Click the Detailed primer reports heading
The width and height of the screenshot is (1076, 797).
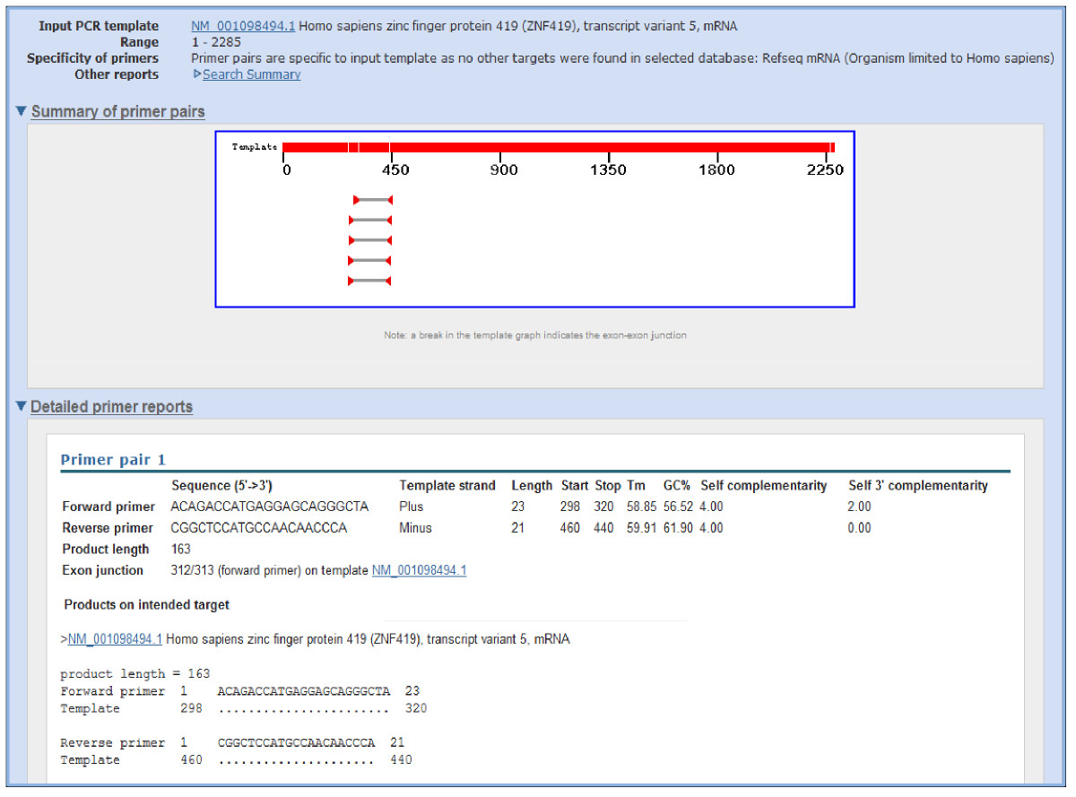[111, 407]
